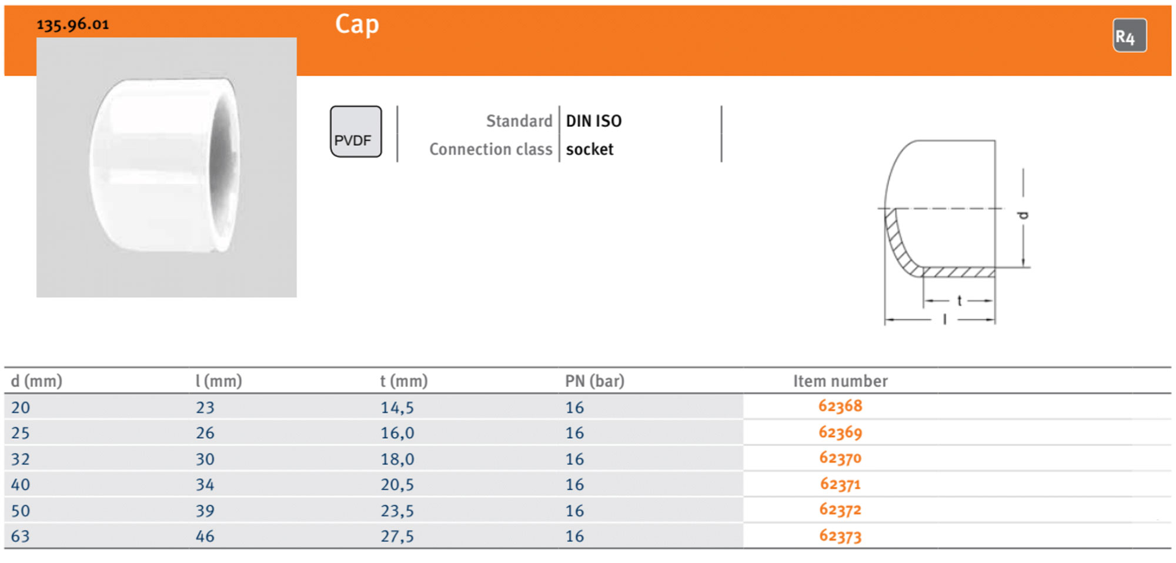Click the l (mm) column header

tap(219, 381)
